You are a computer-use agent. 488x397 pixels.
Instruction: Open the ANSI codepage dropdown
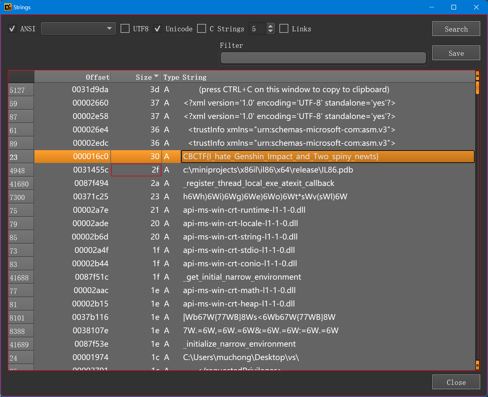[78, 29]
